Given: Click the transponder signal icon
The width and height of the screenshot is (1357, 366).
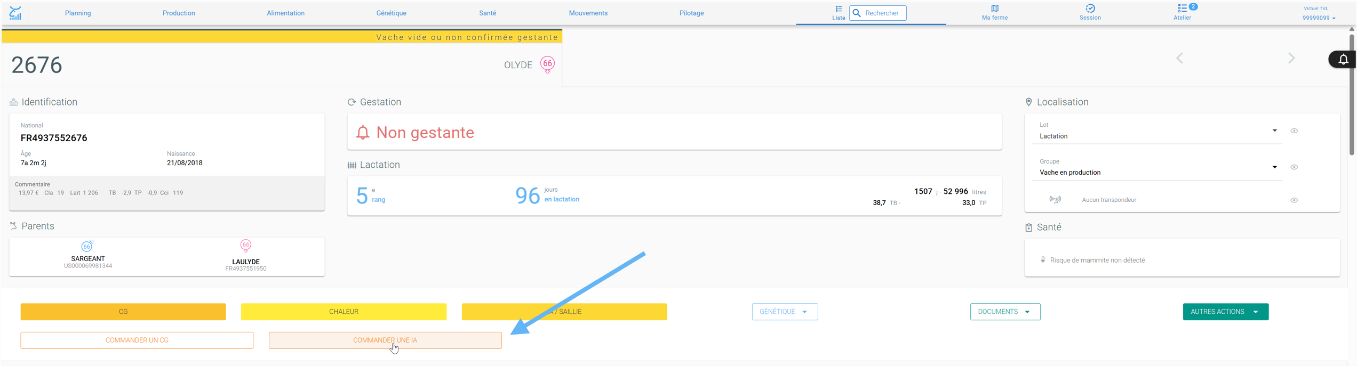Looking at the screenshot, I should pos(1055,200).
